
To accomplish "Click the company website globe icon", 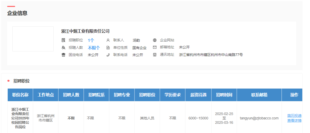I will [154, 40].
